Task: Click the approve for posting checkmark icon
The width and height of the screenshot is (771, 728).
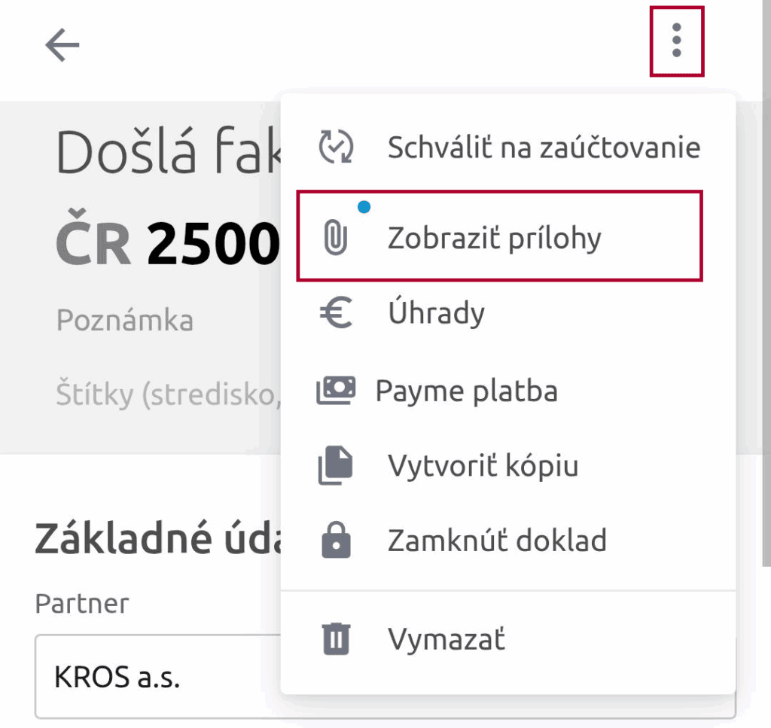Action: pos(336,147)
